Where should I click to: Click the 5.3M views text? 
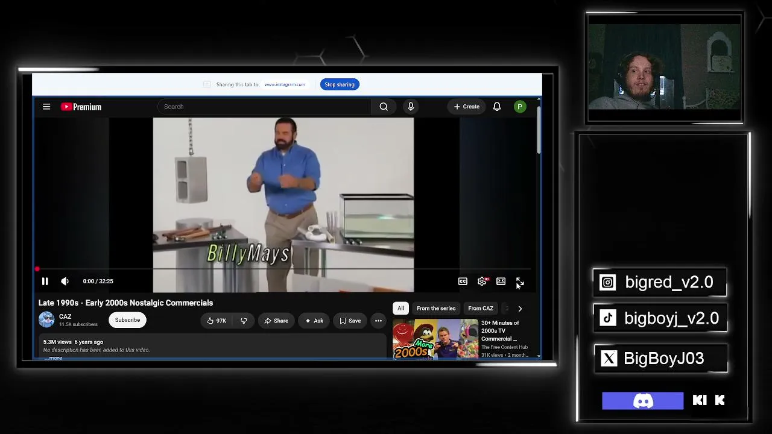tap(57, 342)
